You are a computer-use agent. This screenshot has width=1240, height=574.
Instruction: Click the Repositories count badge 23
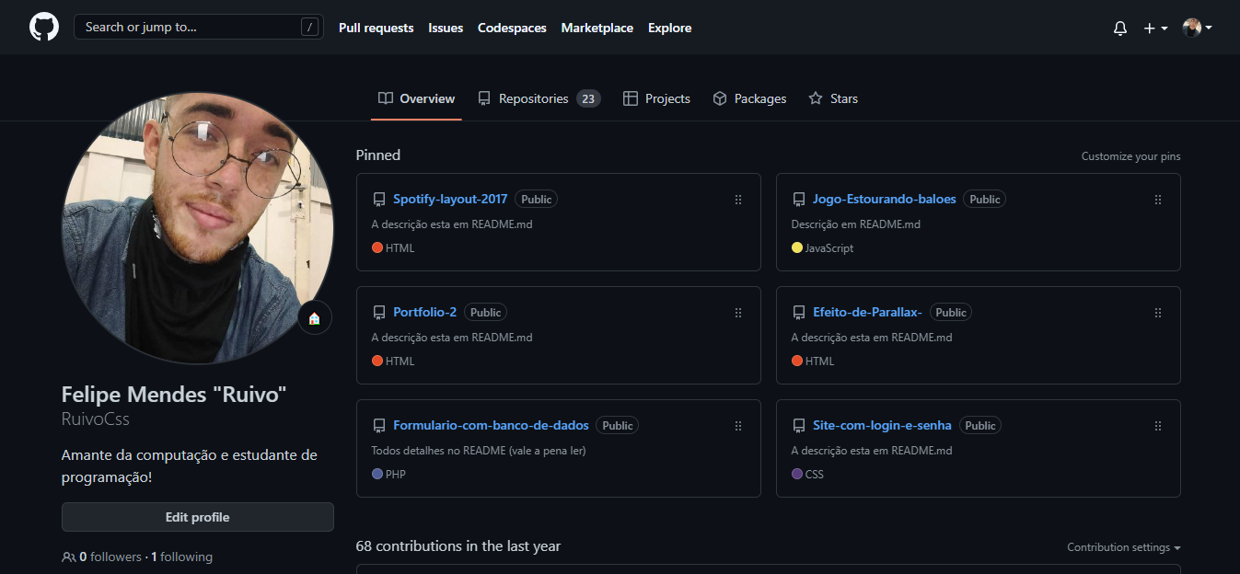pyautogui.click(x=588, y=98)
